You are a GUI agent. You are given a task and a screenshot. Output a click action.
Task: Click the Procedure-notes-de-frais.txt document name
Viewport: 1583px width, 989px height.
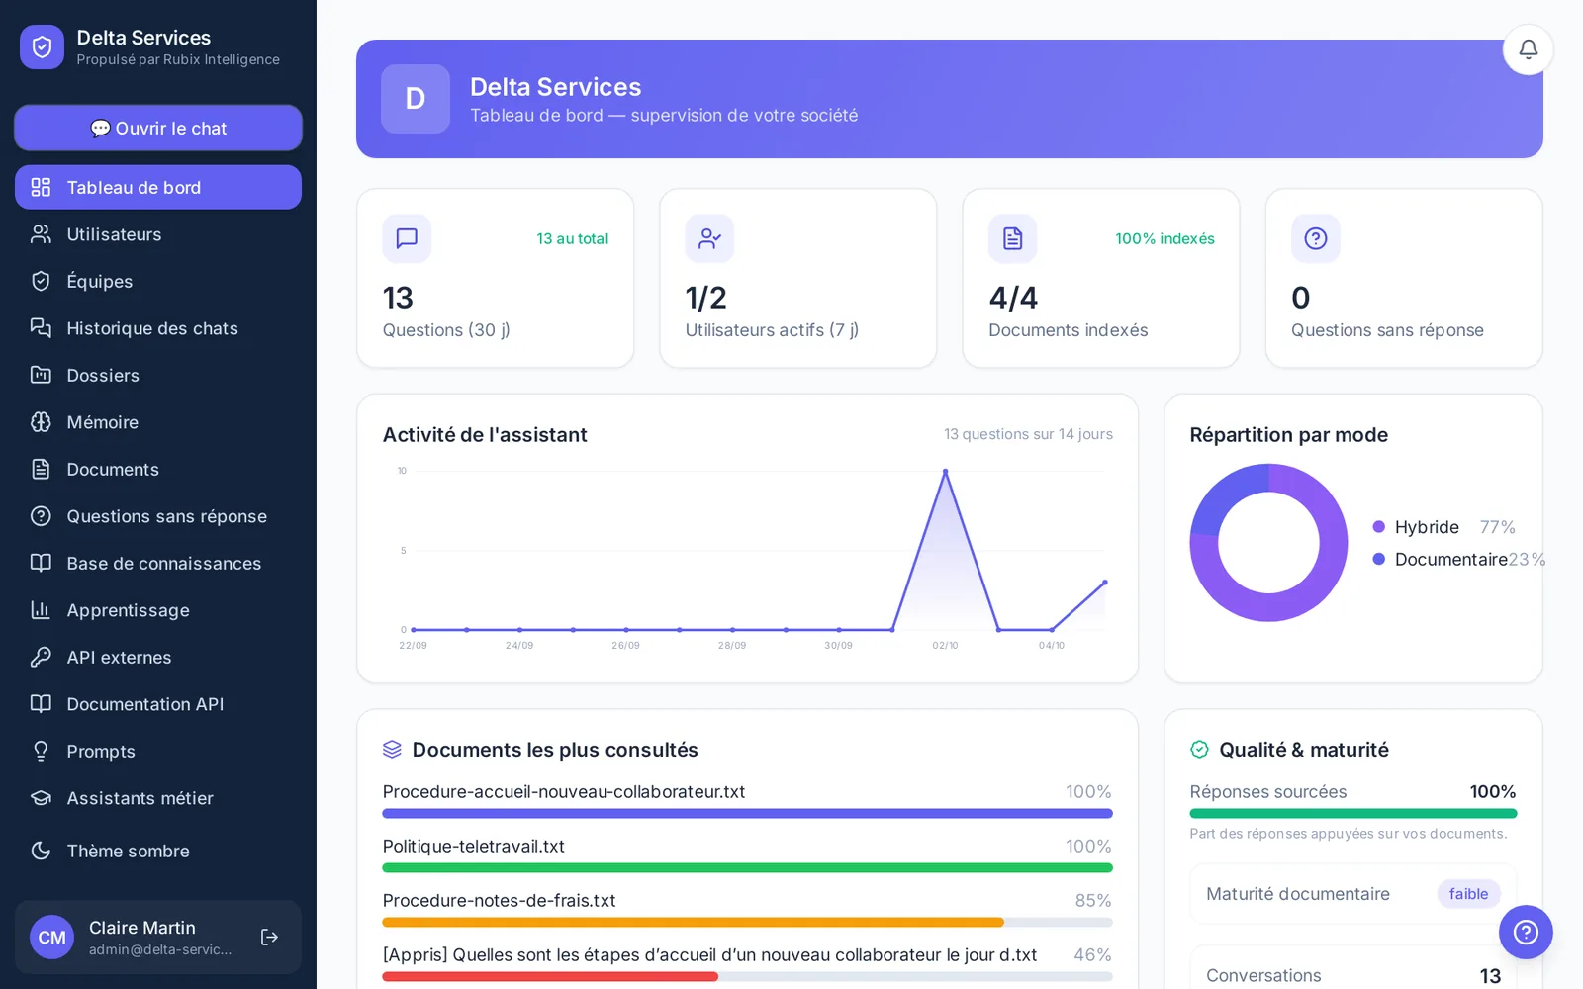click(x=499, y=900)
